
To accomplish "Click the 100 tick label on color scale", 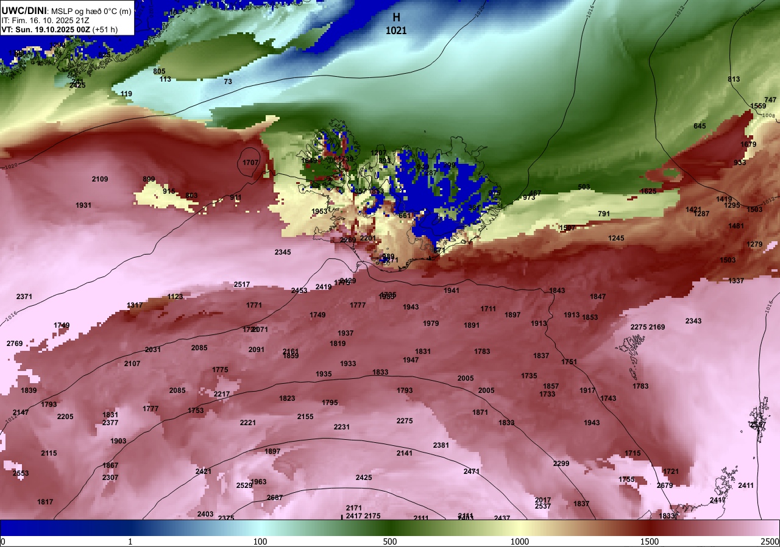I will coord(260,542).
